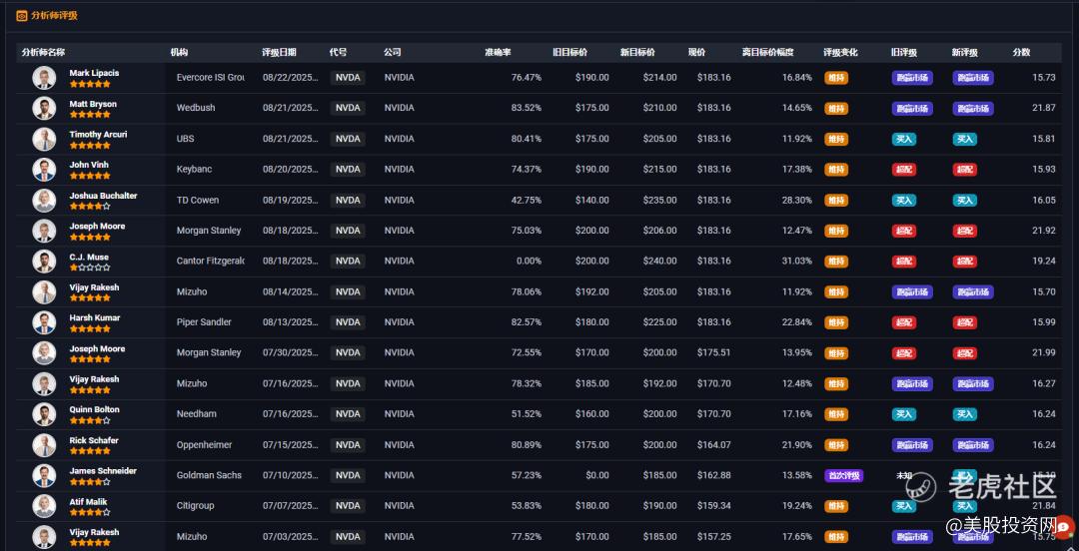Click Timothy Arcuri's profile avatar
This screenshot has height=551, width=1079.
[44, 139]
